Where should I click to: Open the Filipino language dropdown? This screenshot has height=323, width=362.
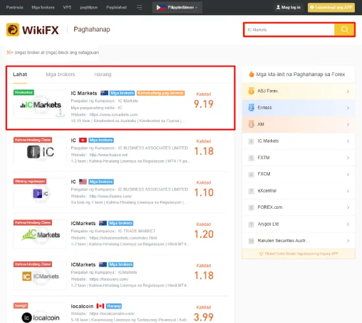pos(177,7)
